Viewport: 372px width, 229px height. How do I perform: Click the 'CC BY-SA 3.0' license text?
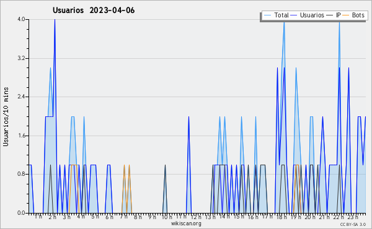click(x=353, y=225)
